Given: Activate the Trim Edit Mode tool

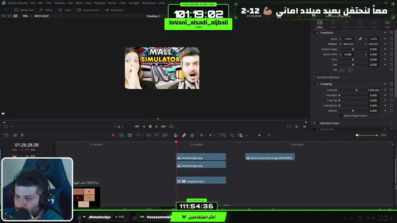Looking at the screenshot, I should point(122,135).
